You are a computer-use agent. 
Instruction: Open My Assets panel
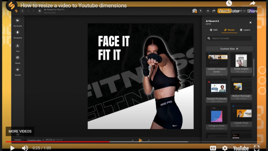(18, 23)
